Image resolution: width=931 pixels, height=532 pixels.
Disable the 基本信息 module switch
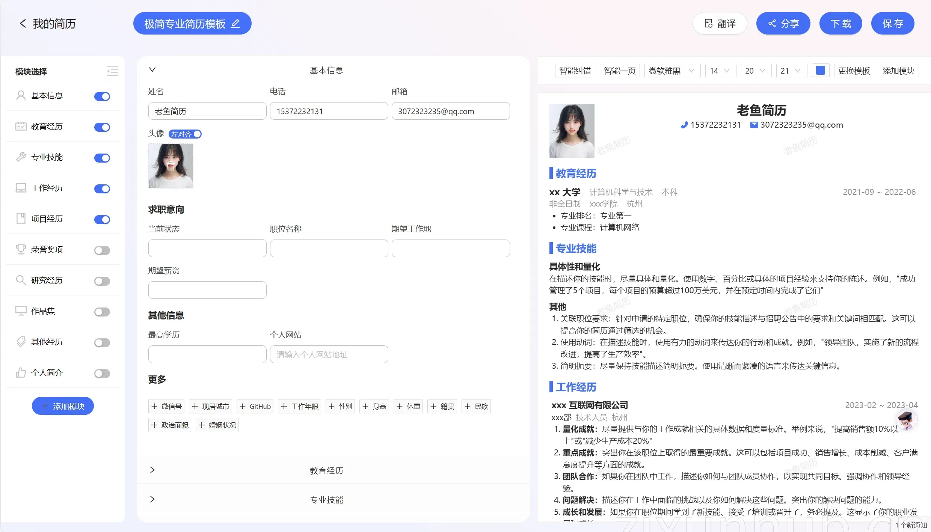coord(102,96)
